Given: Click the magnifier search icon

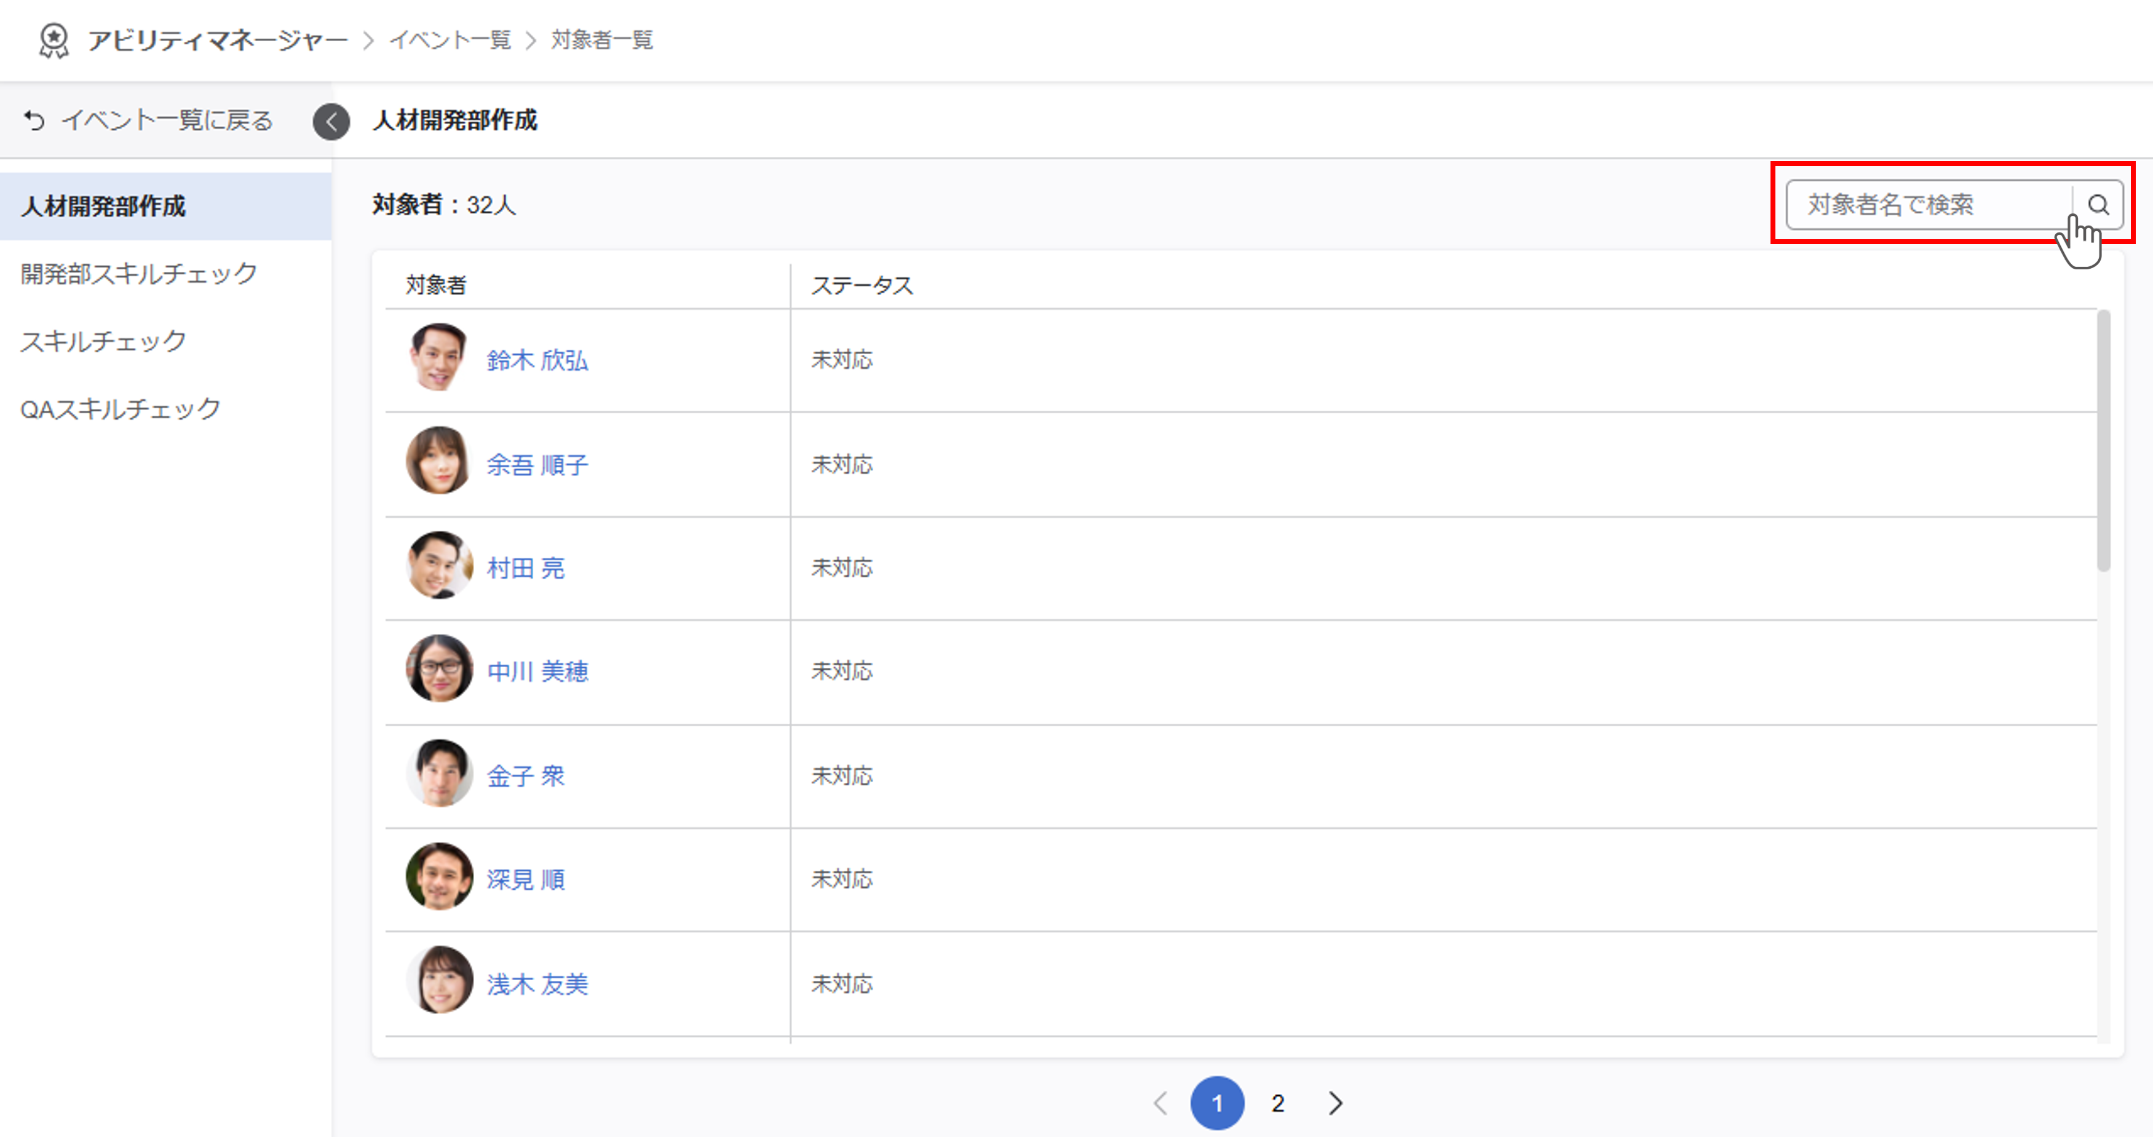Looking at the screenshot, I should click(2098, 205).
